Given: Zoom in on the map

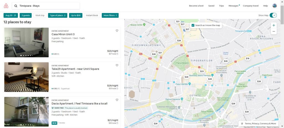Looking at the screenshot, I should tap(274, 25).
